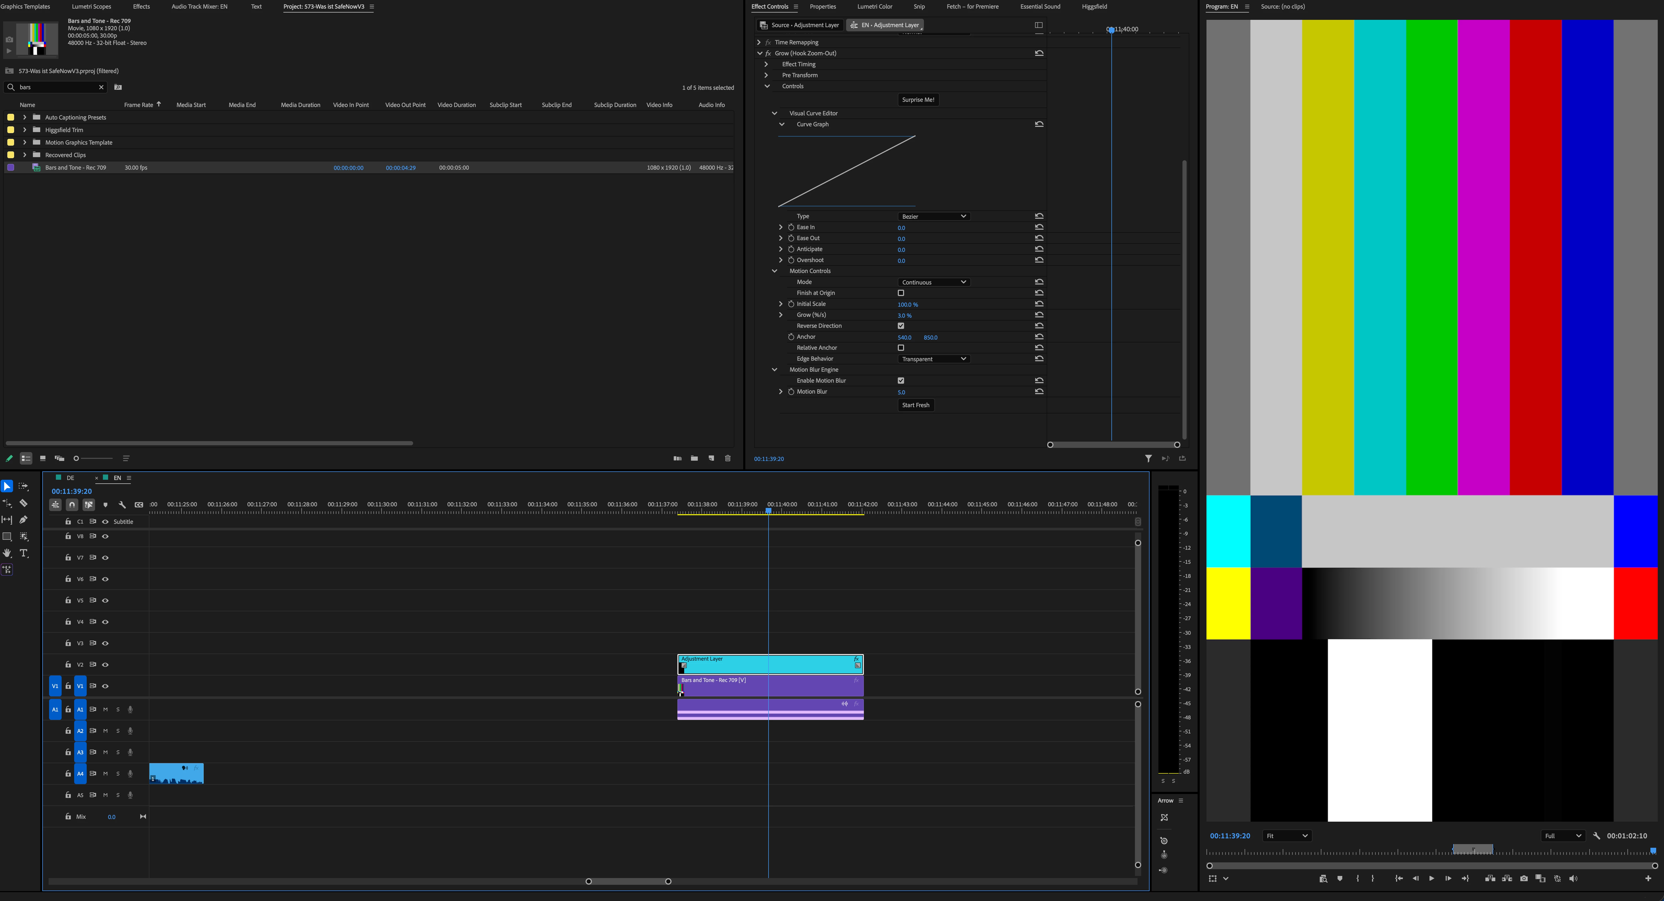Select Source - Adjustment Layer button

coord(800,25)
